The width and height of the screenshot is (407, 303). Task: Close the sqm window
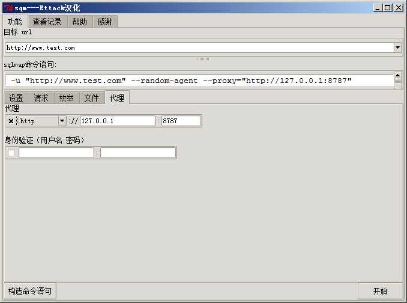pyautogui.click(x=398, y=8)
